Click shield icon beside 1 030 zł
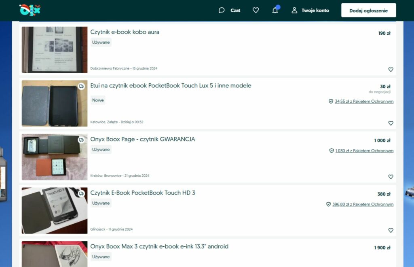The image size is (414, 267). [x=332, y=151]
